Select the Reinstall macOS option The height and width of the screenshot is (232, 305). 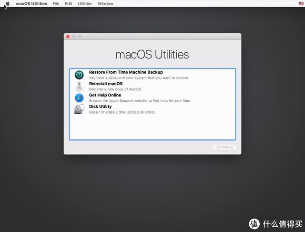point(152,87)
